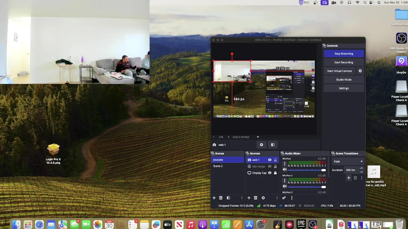Open PLC shield menu bar item
The image size is (408, 229).
click(304, 3)
